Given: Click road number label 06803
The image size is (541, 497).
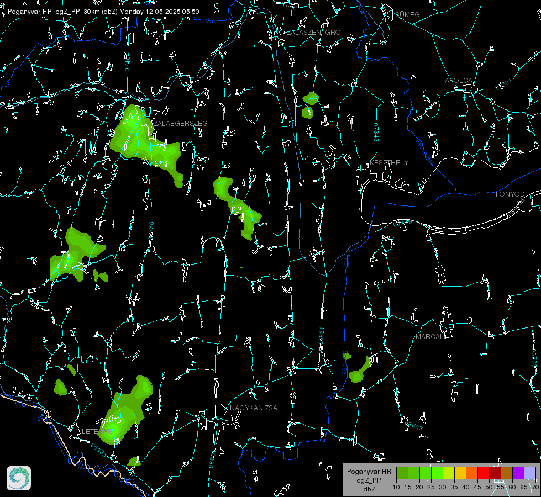Looking at the screenshot, I should [413, 425].
